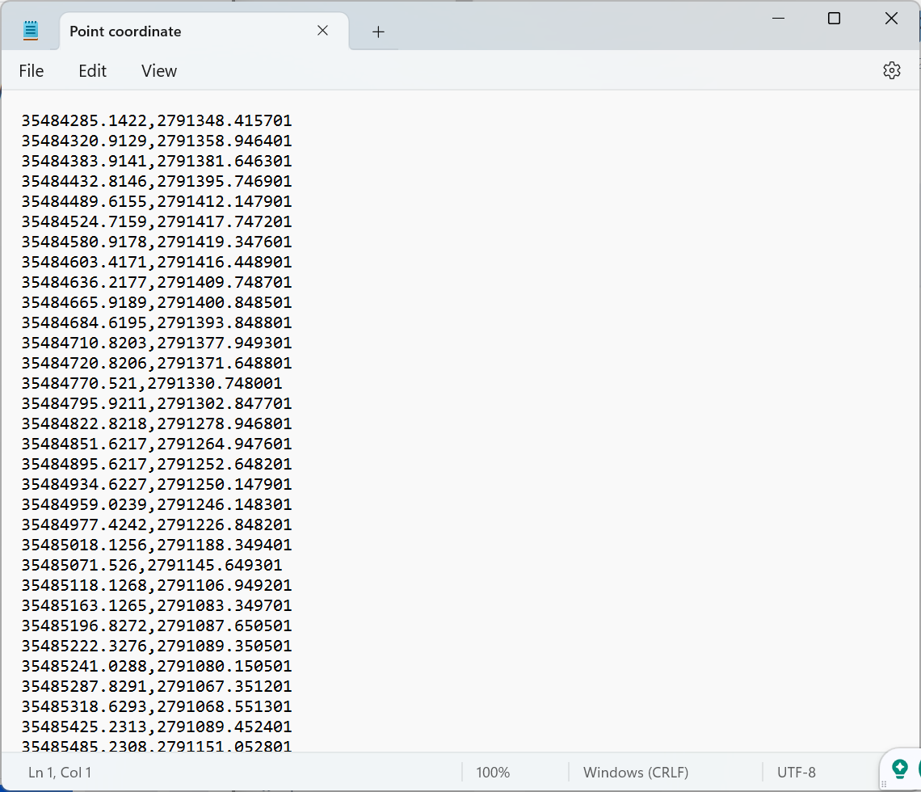Click line 35484636.2177,2791409.748701
Viewport: 921px width, 792px height.
157,282
